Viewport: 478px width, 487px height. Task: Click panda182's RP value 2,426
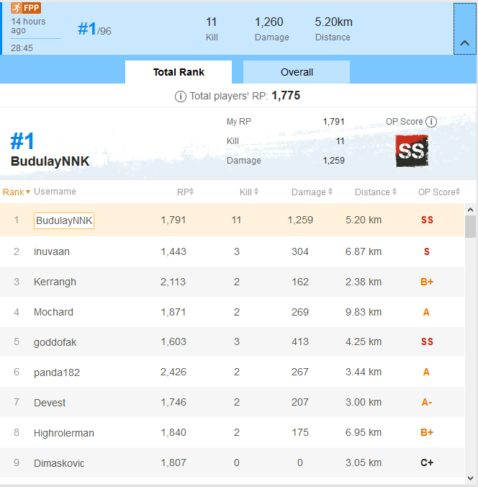pos(173,372)
